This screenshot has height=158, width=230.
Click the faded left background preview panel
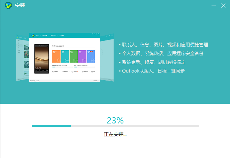tap(22, 58)
